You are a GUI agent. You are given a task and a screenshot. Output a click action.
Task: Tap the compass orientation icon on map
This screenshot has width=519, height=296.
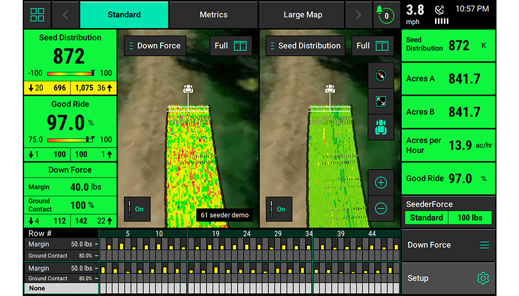(381, 75)
